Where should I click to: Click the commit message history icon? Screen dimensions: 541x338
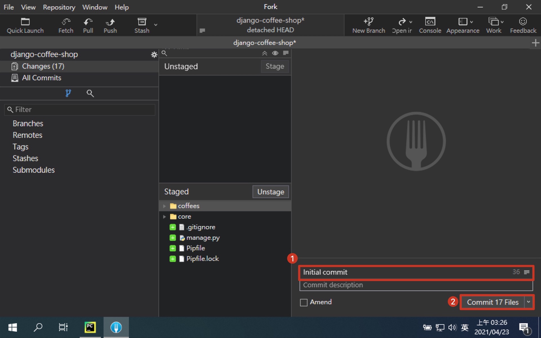[527, 272]
